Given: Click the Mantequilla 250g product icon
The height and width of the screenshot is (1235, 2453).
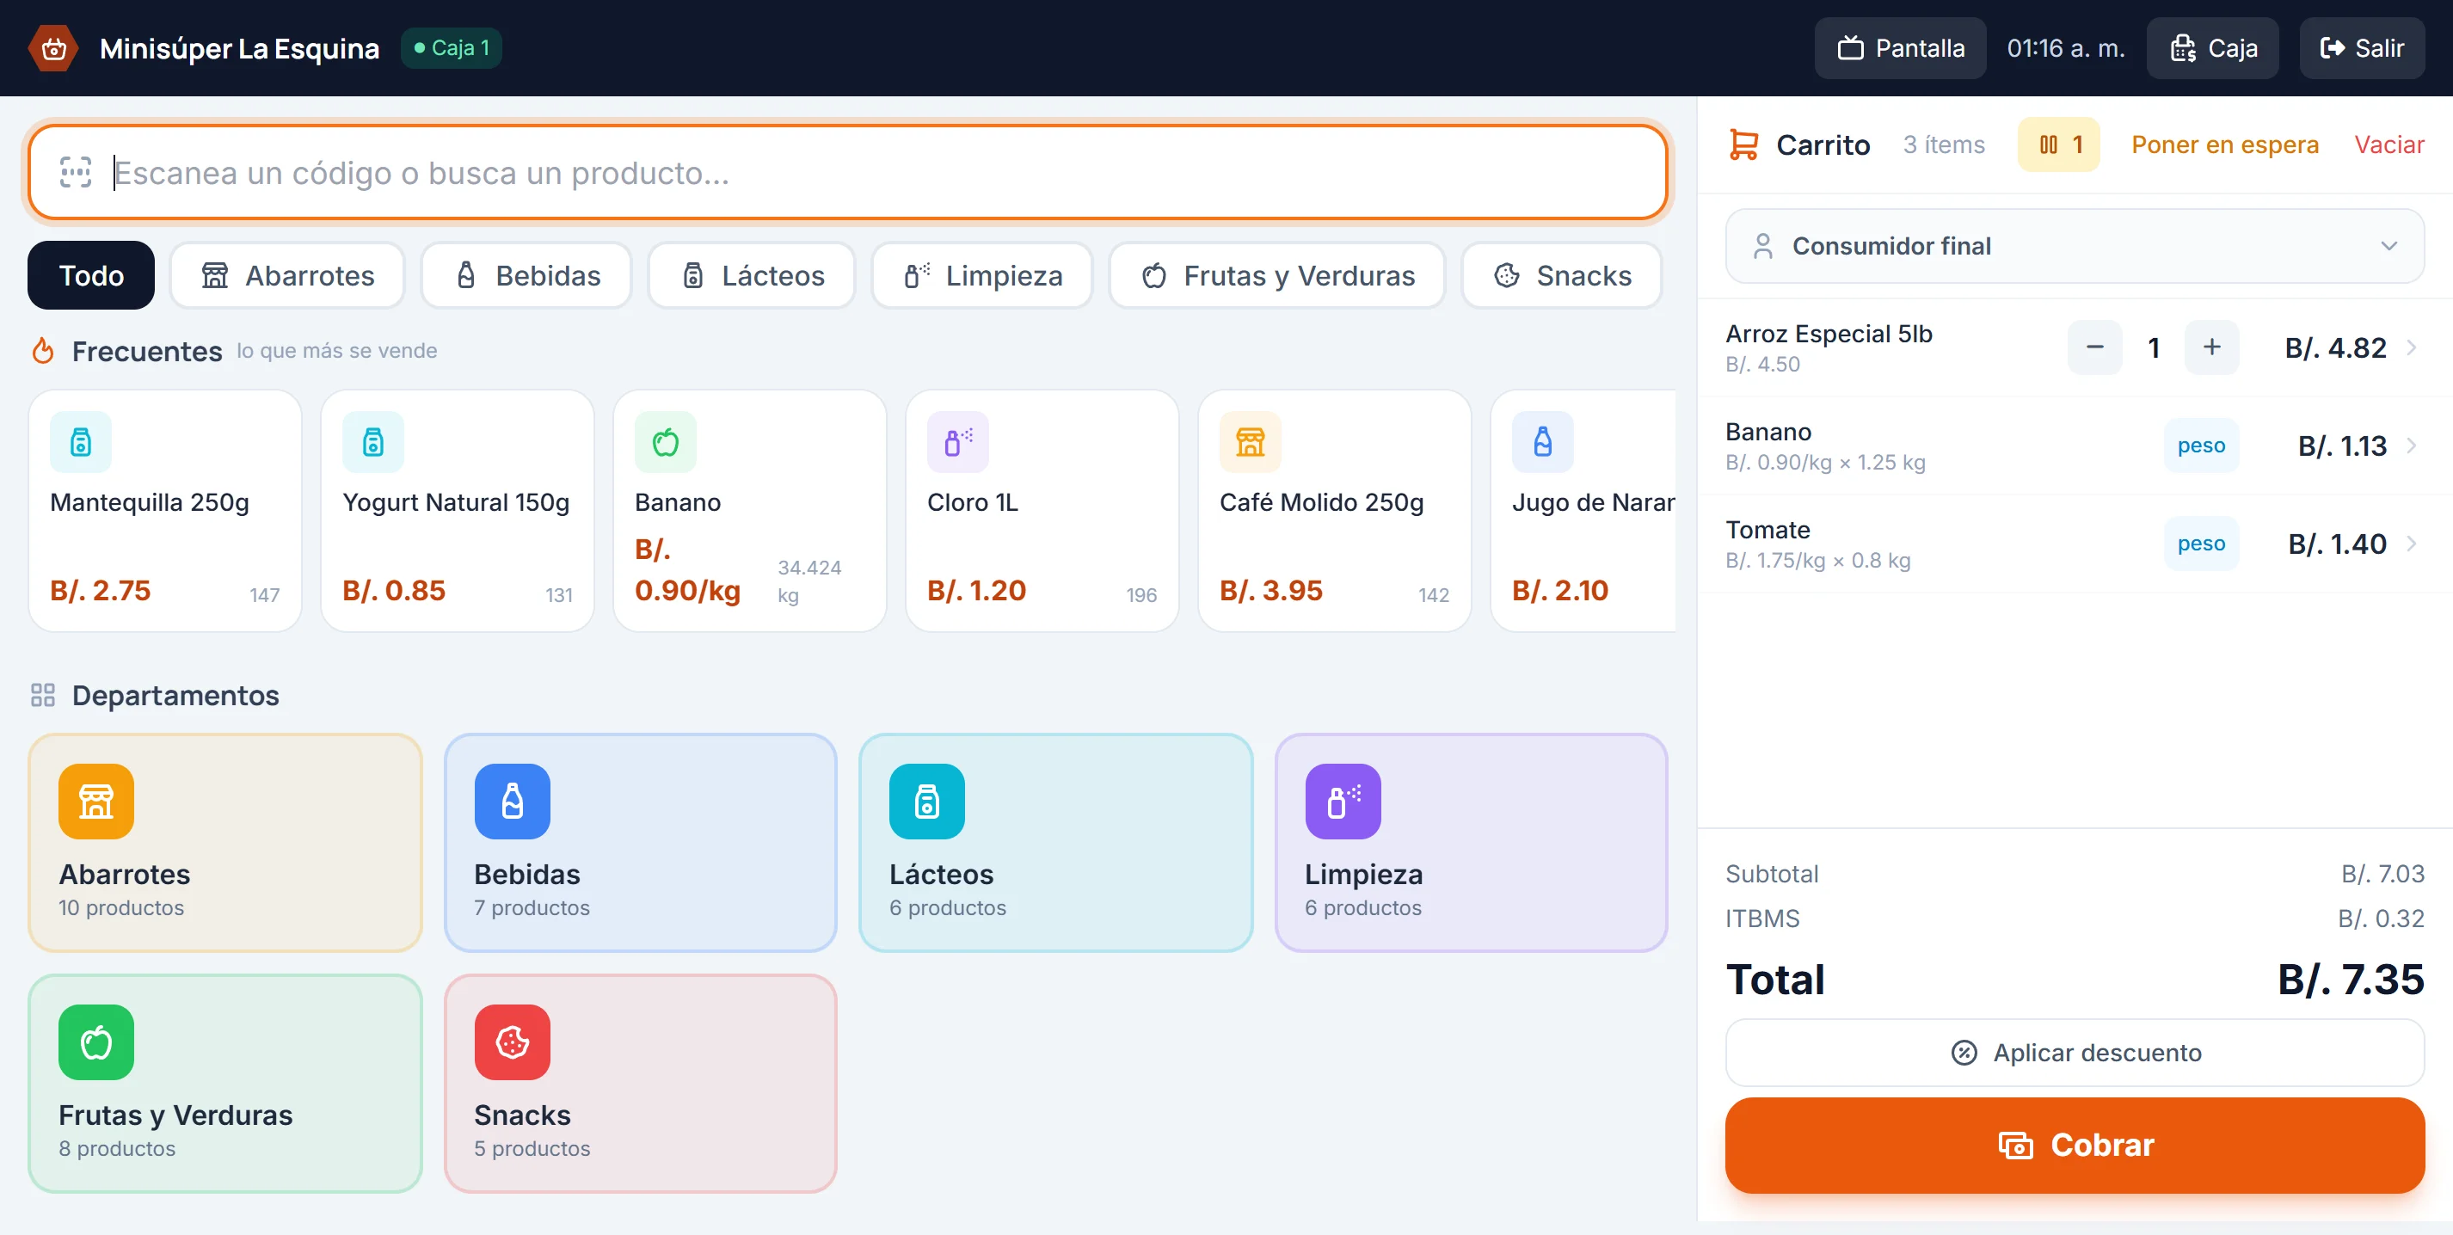Looking at the screenshot, I should (x=81, y=442).
